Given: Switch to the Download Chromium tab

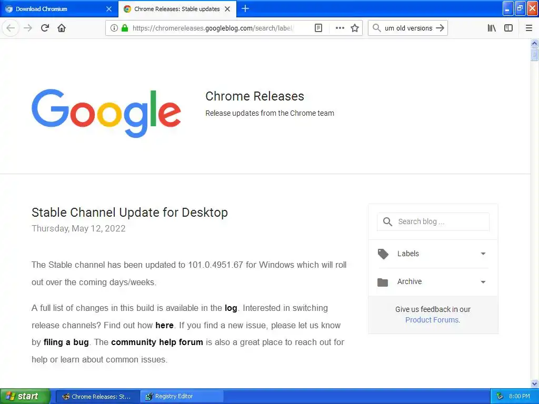Looking at the screenshot, I should click(59, 9).
